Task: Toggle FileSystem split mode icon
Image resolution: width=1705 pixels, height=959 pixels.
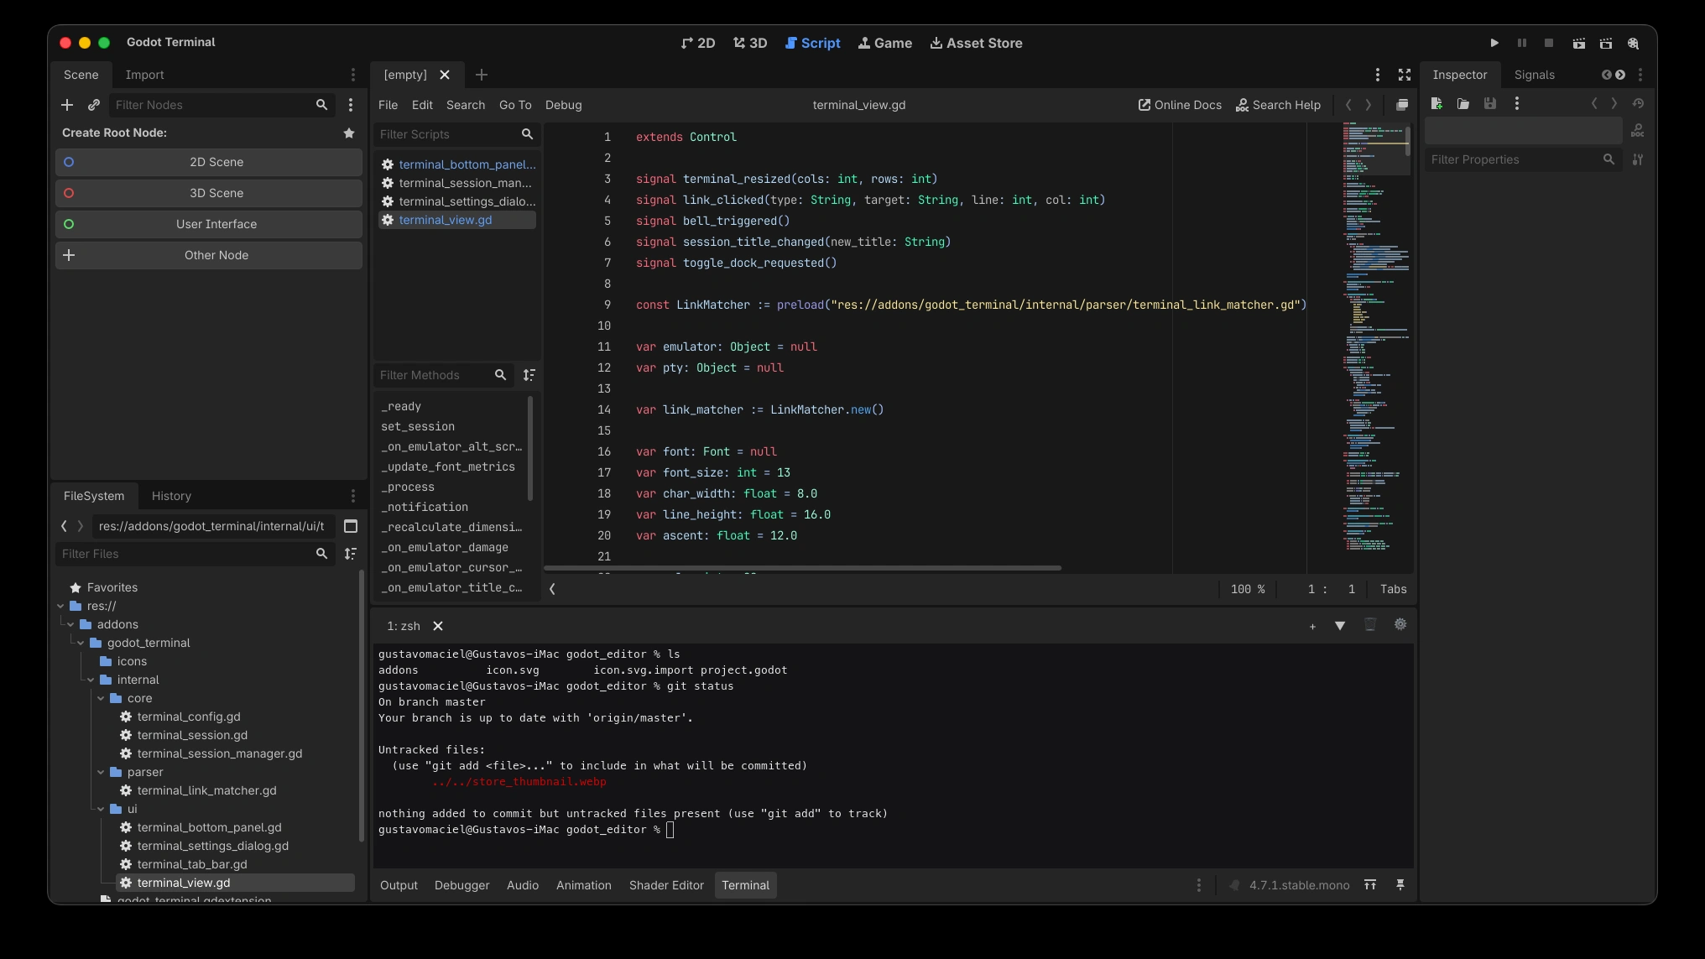Action: (x=351, y=526)
